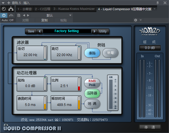Expand arrow beside the gear icon

[x=141, y=20]
